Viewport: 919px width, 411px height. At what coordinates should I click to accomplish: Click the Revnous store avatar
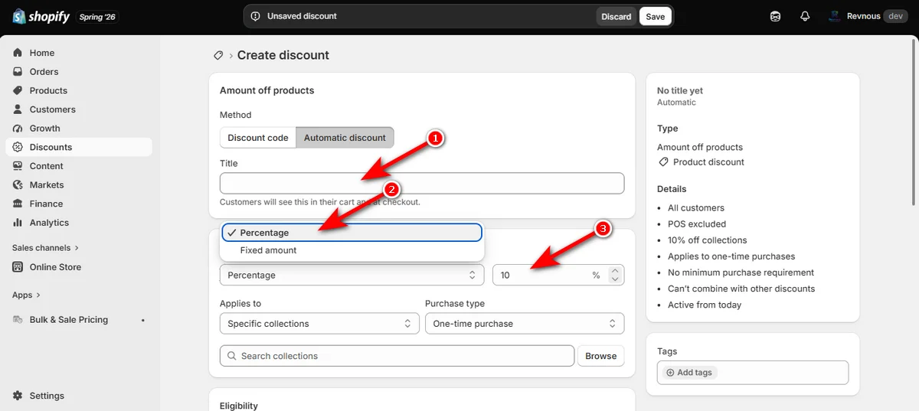point(834,16)
